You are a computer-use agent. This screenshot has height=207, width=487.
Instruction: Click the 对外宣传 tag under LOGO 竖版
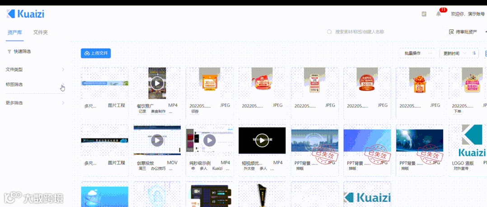point(461,169)
